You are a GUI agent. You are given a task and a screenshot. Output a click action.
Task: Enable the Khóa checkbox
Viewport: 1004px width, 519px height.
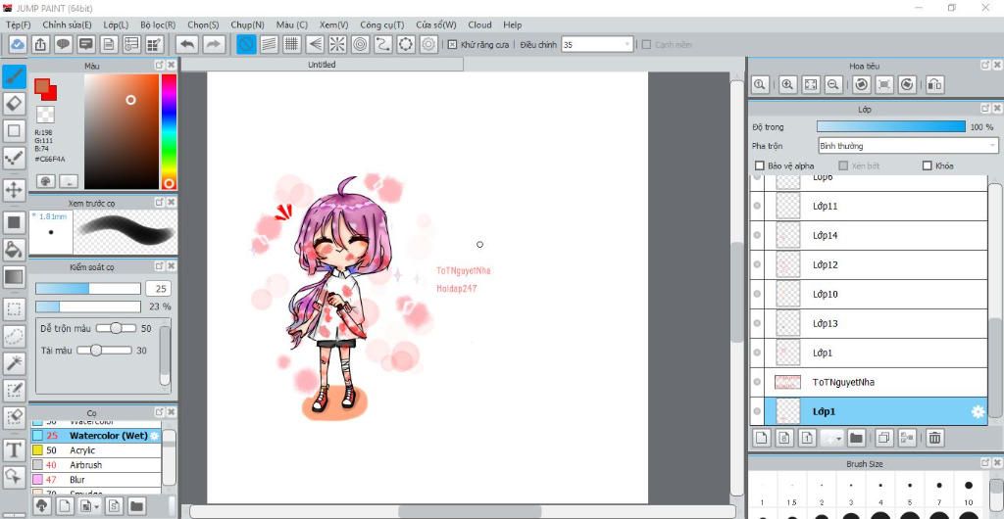point(927,165)
